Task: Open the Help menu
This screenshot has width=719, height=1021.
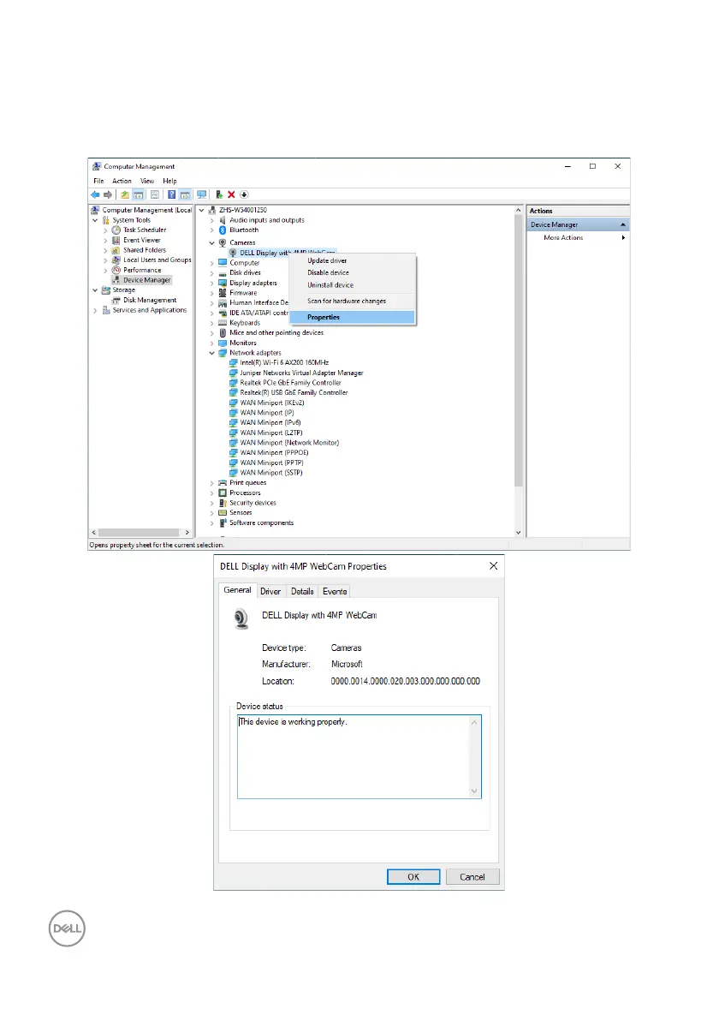Action: click(x=169, y=181)
